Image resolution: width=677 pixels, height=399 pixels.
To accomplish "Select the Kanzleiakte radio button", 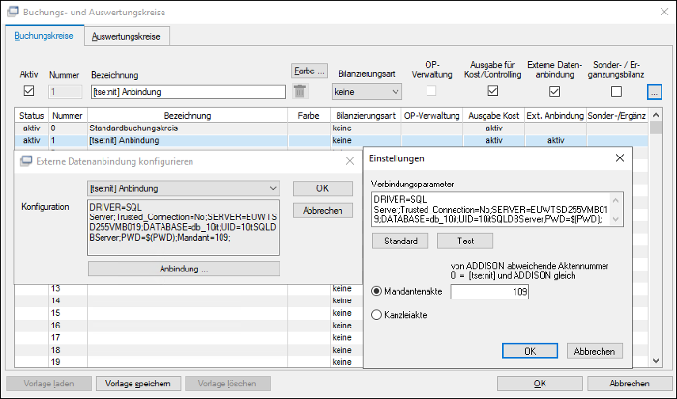I will point(376,315).
